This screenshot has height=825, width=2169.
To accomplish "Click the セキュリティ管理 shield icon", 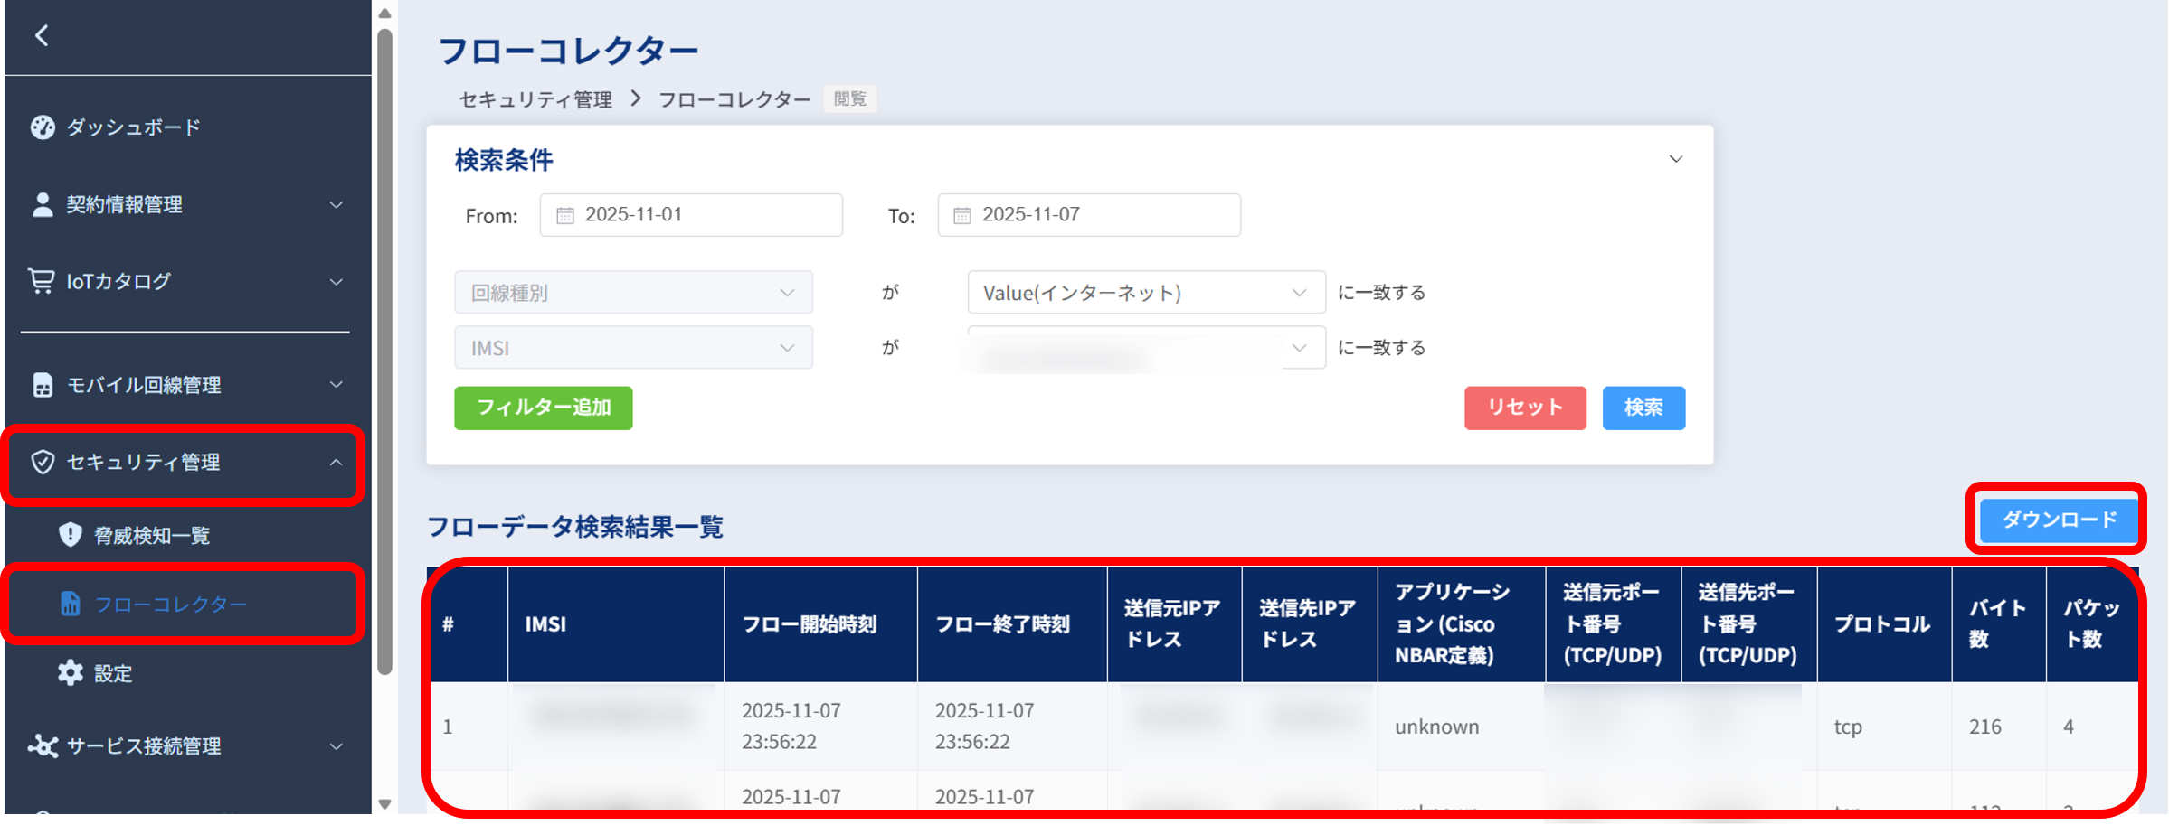I will pos(41,463).
